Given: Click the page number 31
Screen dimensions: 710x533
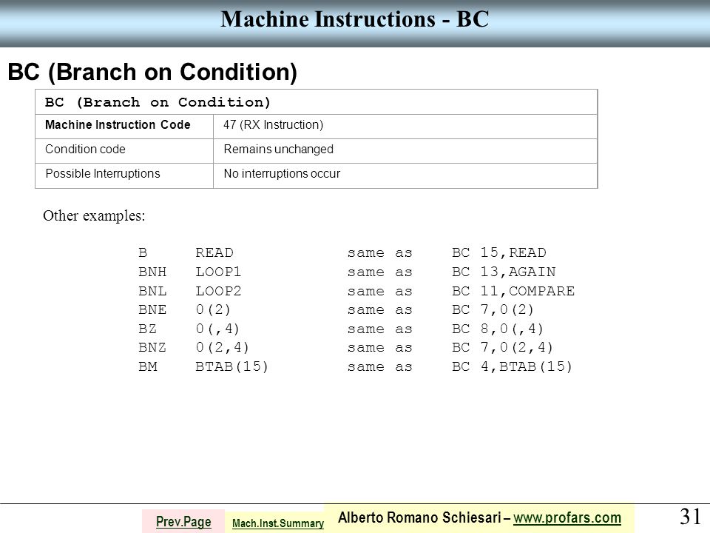Looking at the screenshot, I should pyautogui.click(x=690, y=516).
